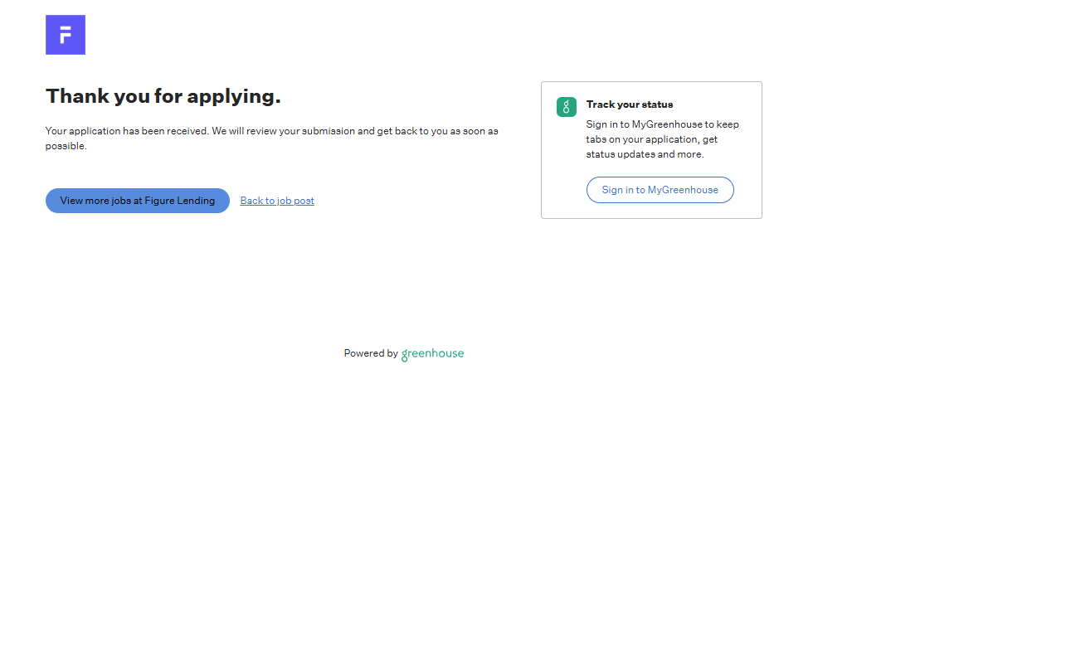This screenshot has height=651, width=1076.
Task: Click the looped 'g' of the greenhouse logo
Action: click(x=405, y=355)
